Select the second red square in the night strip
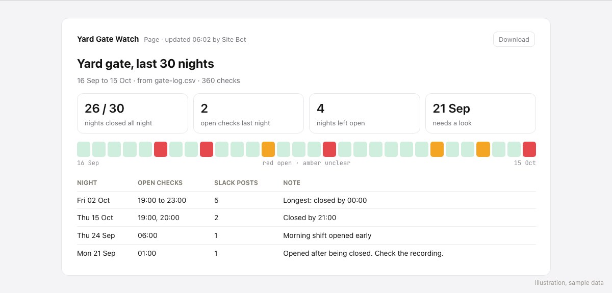Screen dimensions: 612x293 pyautogui.click(x=207, y=149)
